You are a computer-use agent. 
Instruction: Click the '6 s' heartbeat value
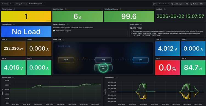pos(77,16)
